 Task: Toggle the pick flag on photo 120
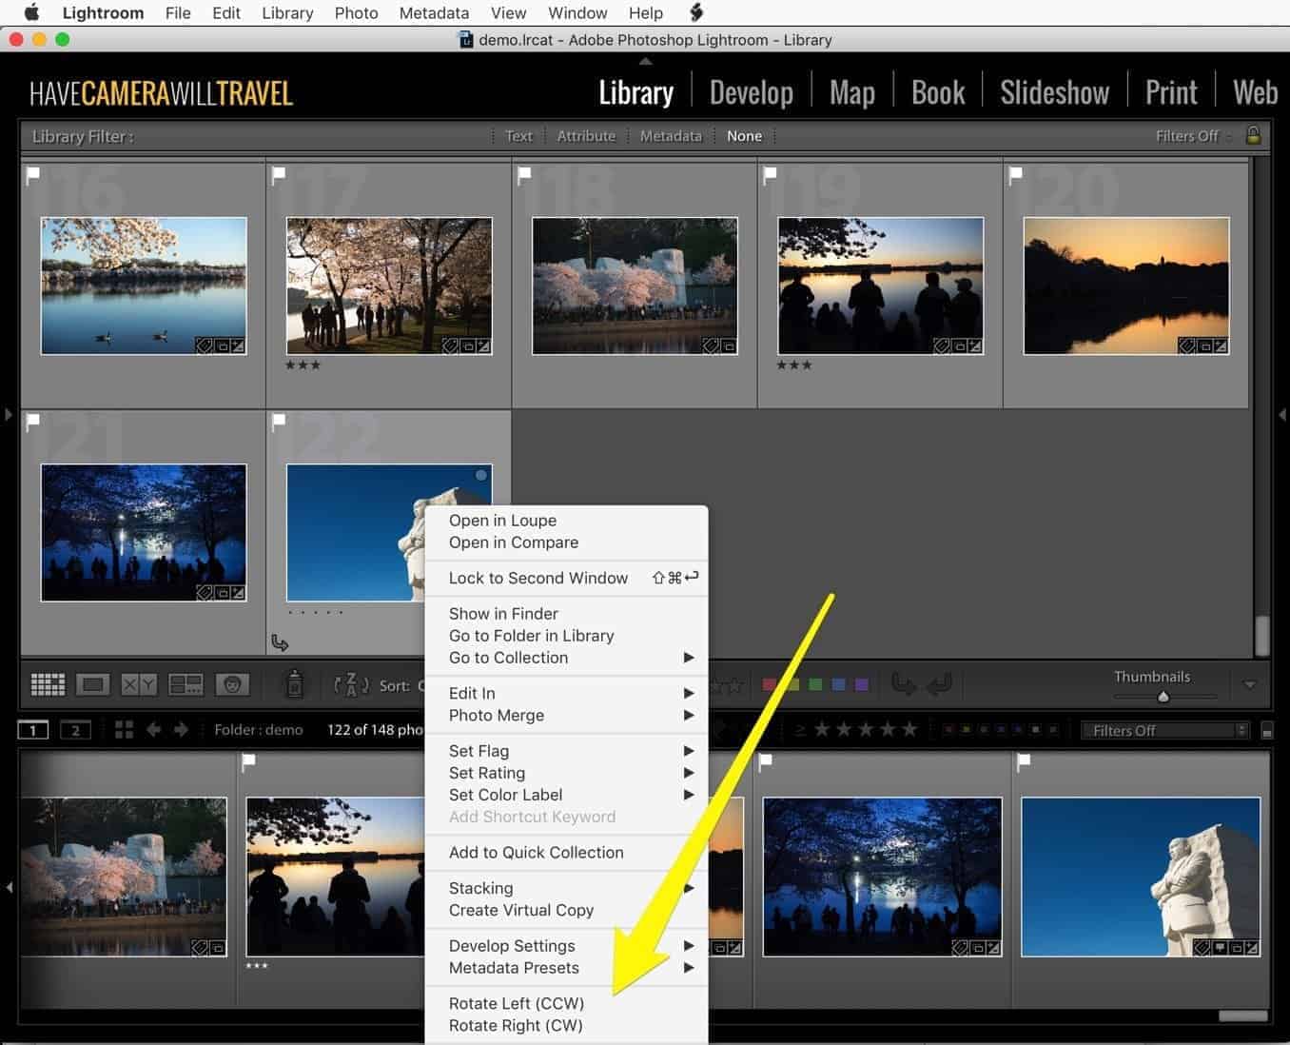pos(1016,175)
